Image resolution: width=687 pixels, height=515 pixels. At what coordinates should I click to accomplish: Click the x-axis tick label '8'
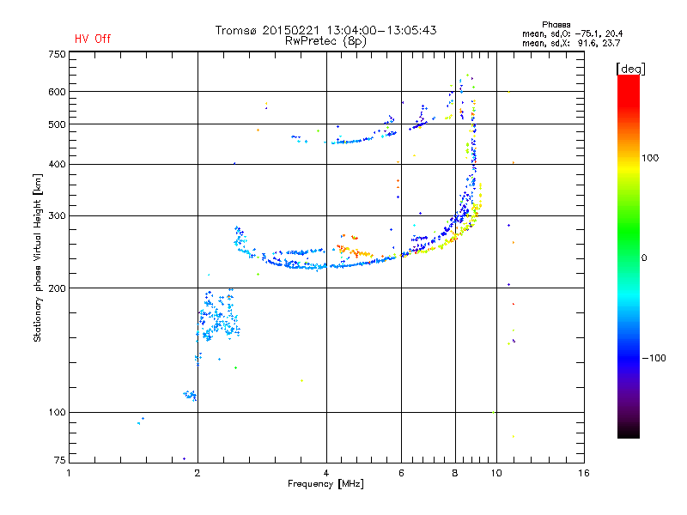(x=455, y=473)
